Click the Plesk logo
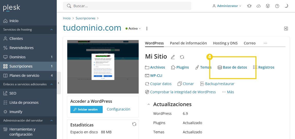The height and width of the screenshot is (139, 295). click(x=12, y=8)
